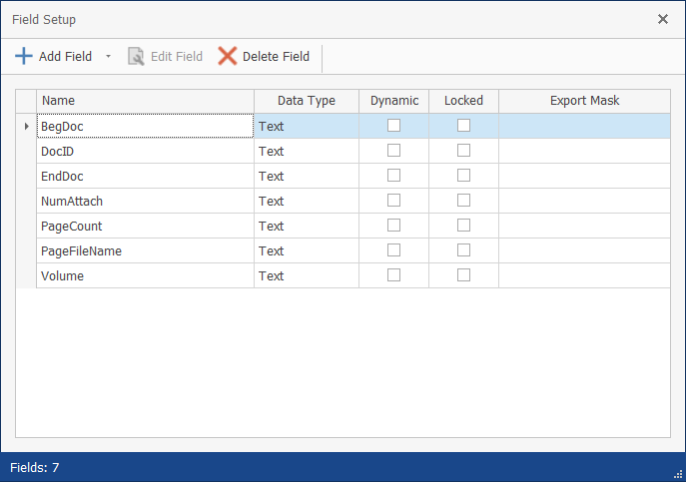Click the Fields: 7 status text
Screen dimensions: 686x482
click(35, 468)
